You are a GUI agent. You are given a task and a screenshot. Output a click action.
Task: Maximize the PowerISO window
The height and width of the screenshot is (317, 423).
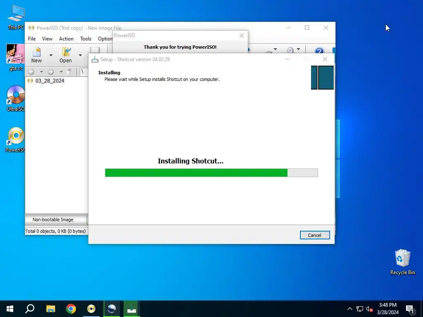[x=307, y=28]
